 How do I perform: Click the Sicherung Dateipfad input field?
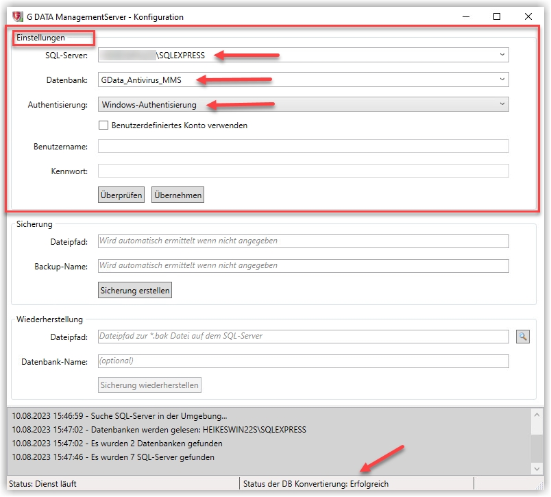tap(304, 241)
